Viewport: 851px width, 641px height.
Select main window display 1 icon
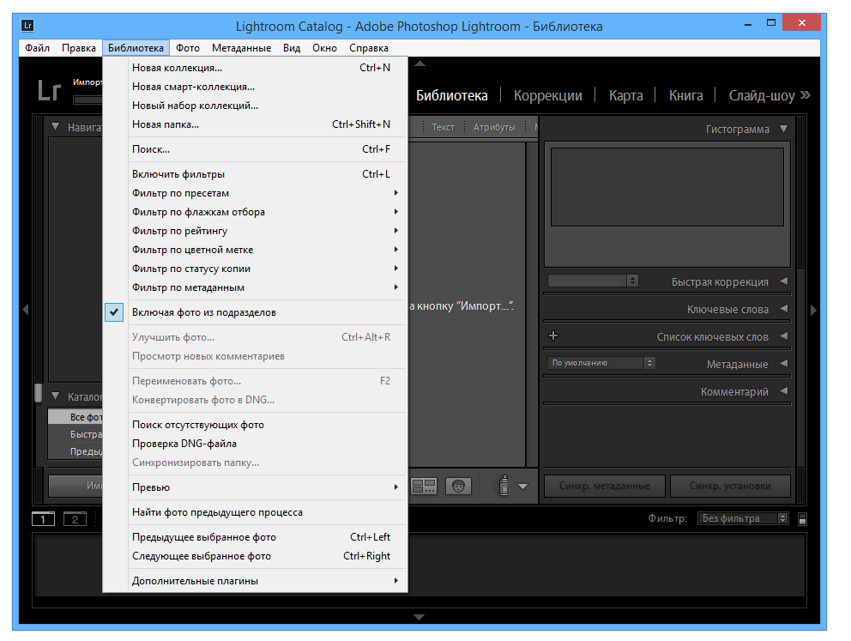coord(44,519)
